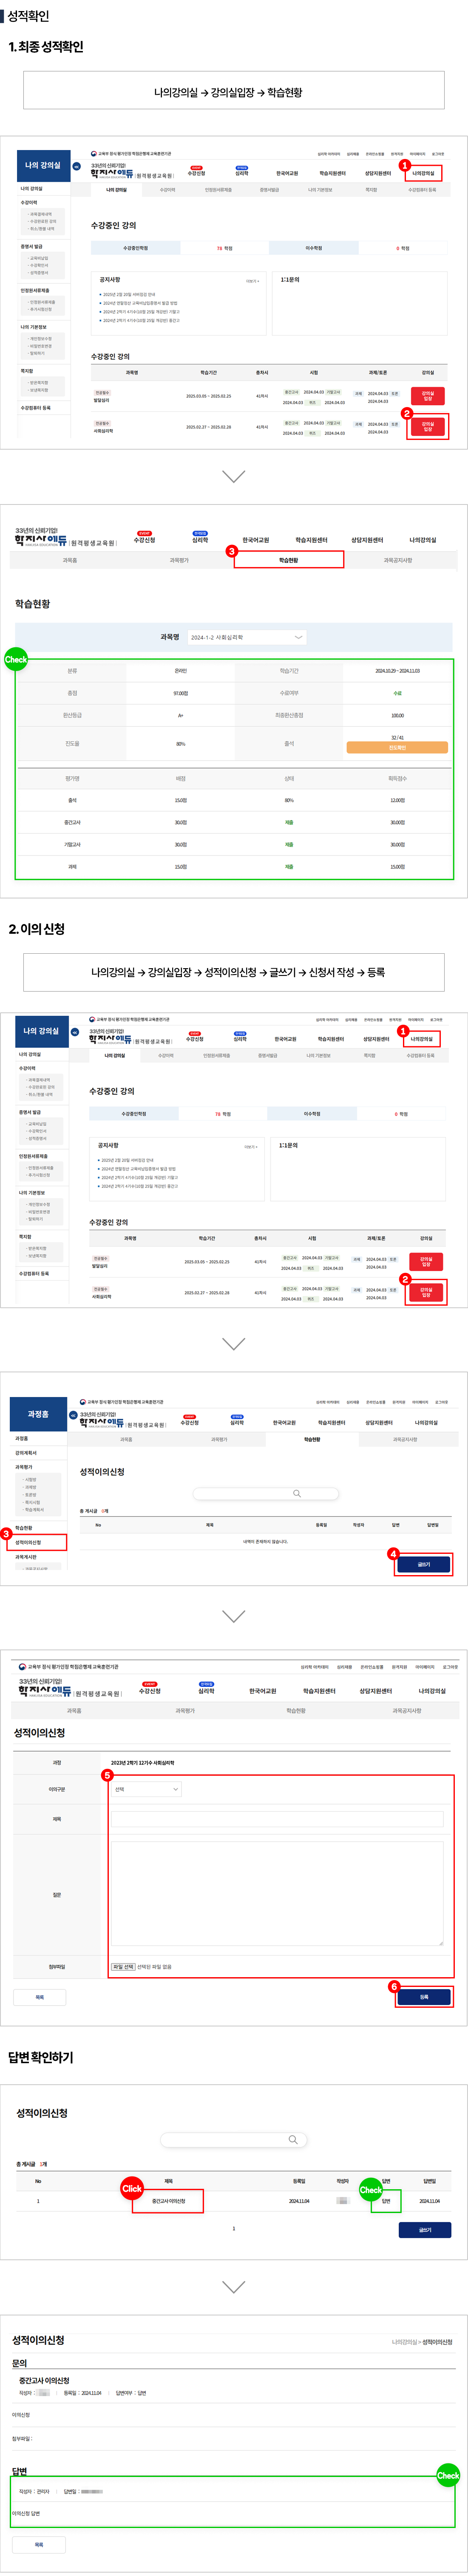Click 나의강의실 marked step 1 in top screenshot

click(x=423, y=173)
